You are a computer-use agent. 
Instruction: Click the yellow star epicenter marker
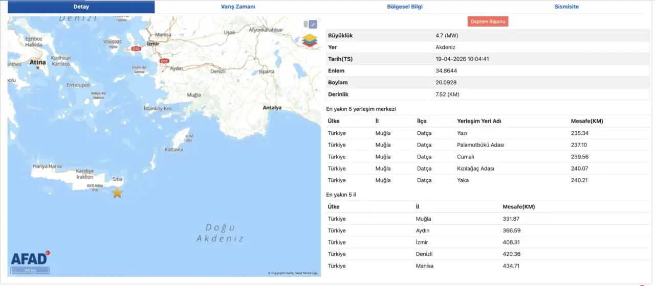[x=117, y=193]
